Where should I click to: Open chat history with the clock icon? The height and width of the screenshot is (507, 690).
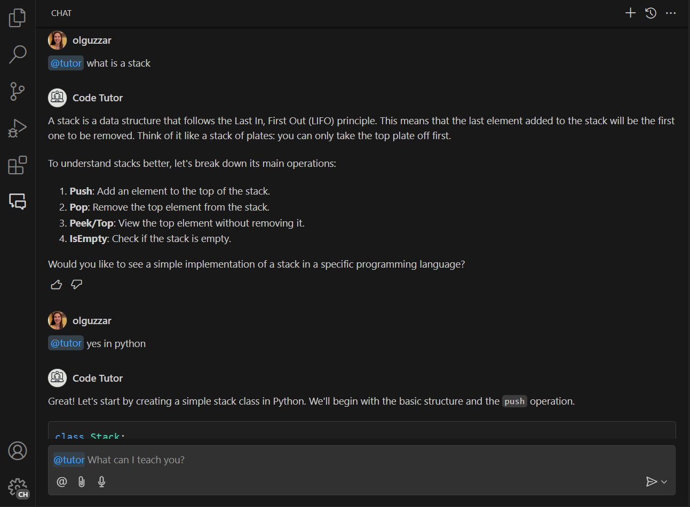pyautogui.click(x=651, y=12)
